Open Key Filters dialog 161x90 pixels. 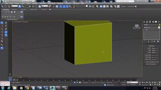click(x=133, y=85)
